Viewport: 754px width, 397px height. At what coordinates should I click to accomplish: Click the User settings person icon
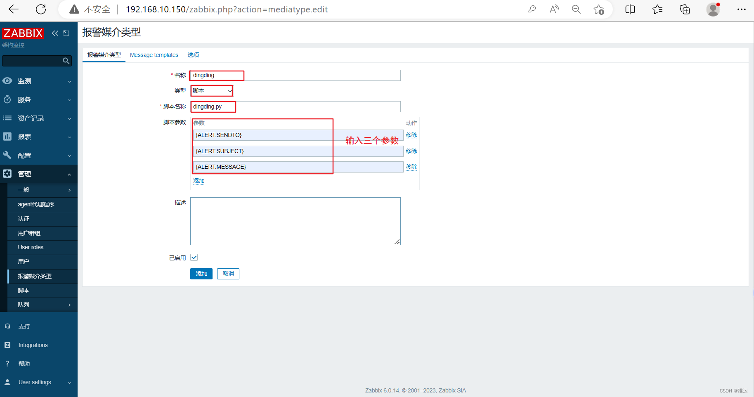7,382
